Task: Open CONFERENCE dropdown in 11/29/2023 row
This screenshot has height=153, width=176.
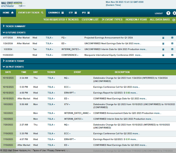Action: point(70,55)
